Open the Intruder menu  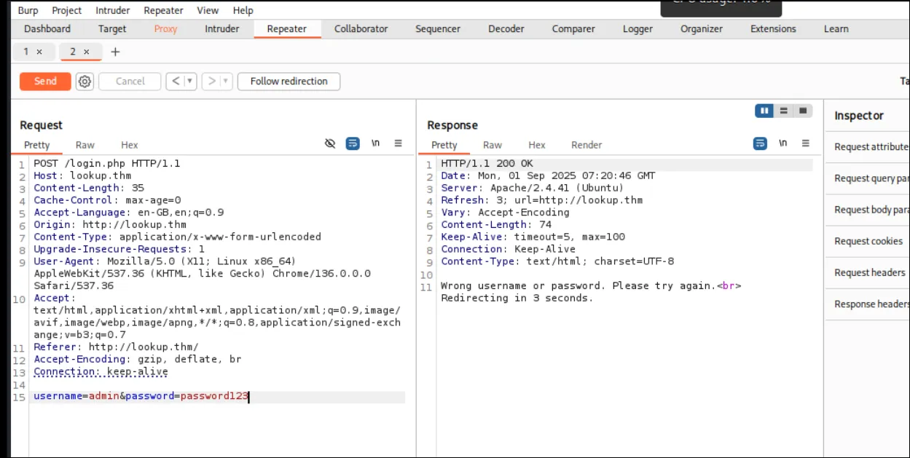tap(114, 10)
